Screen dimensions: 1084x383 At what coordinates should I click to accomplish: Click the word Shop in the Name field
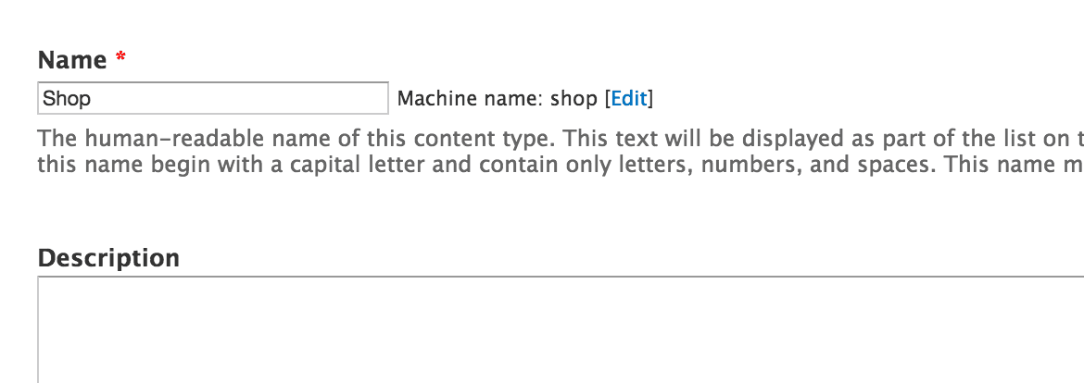click(x=67, y=99)
